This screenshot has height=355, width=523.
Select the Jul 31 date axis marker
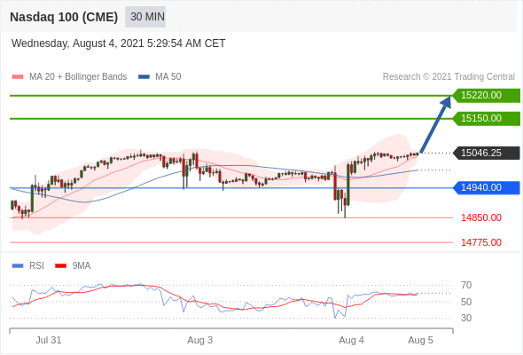point(49,340)
